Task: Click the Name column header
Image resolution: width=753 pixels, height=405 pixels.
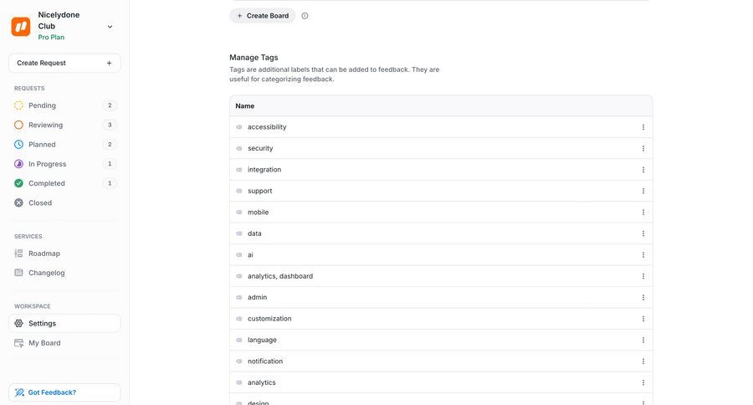Action: point(245,106)
